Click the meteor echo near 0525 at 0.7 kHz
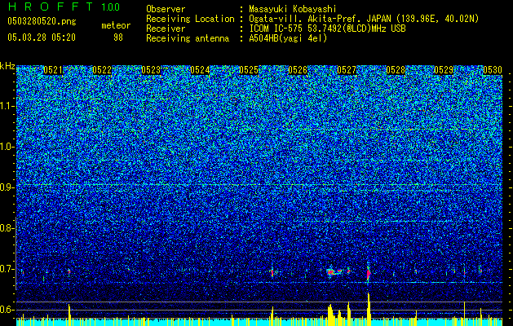Image resolution: width=513 pixels, height=326 pixels. click(272, 272)
